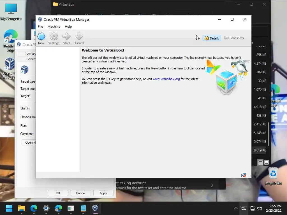Screen dimensions: 287x215
Task: Visit the www.virtualbox.org link
Action: (166, 79)
